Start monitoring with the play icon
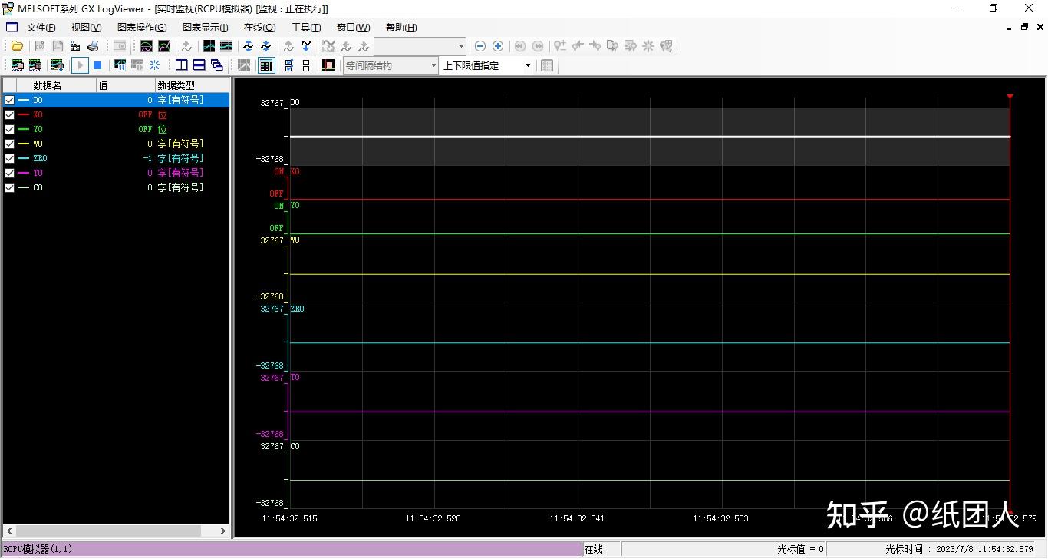The image size is (1048, 559). [x=80, y=65]
